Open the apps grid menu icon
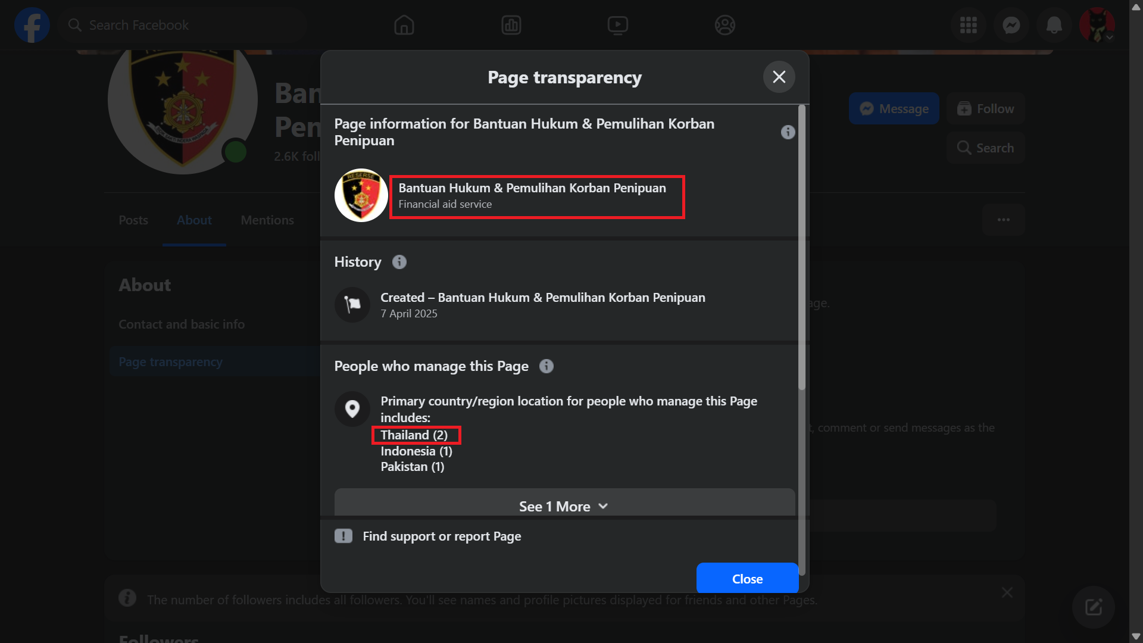 pos(969,25)
